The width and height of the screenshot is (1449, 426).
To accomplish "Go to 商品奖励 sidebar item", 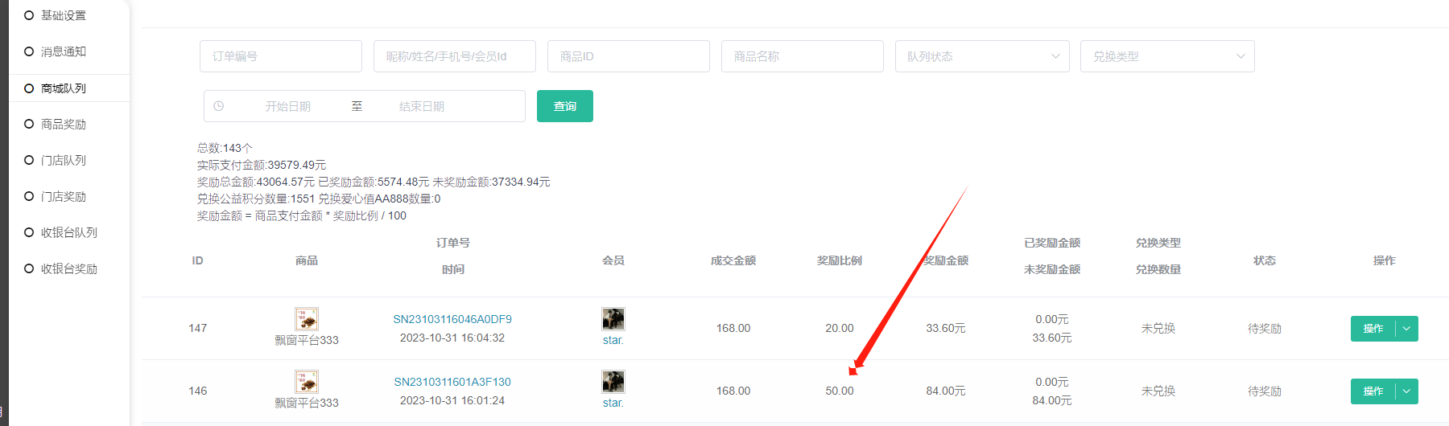I will pos(64,125).
